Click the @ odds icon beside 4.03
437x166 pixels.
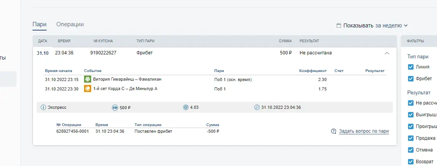pyautogui.click(x=185, y=107)
